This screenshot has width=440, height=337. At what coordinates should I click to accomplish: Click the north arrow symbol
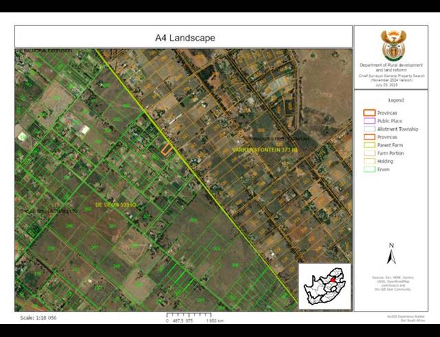[x=391, y=254]
